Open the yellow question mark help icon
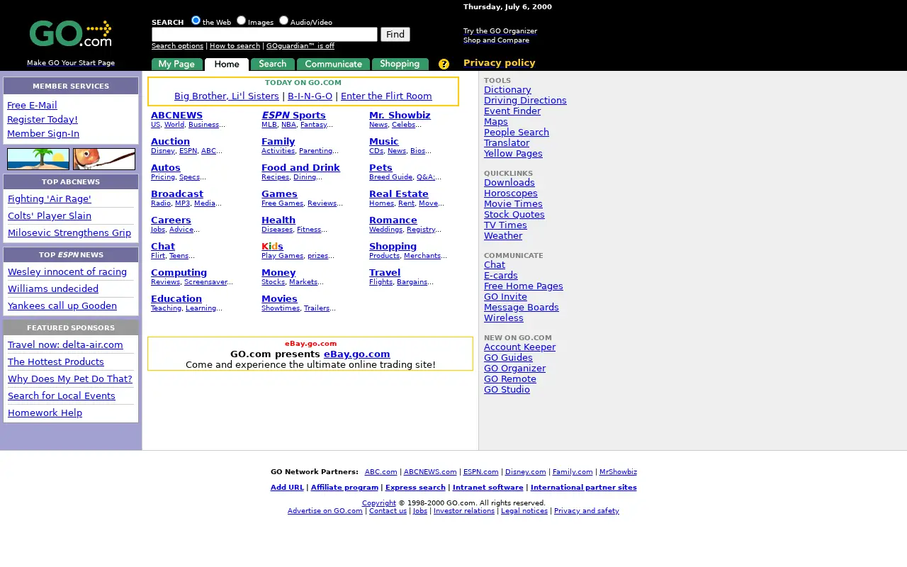This screenshot has height=567, width=907. [444, 64]
